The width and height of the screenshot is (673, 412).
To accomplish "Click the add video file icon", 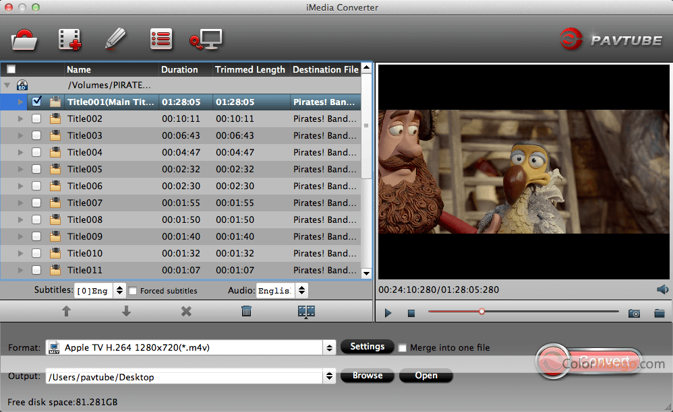I will click(x=69, y=40).
